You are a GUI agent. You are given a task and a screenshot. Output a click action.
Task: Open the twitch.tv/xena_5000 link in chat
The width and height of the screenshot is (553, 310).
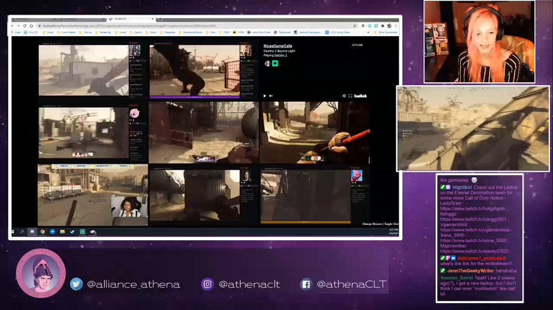pos(473,240)
